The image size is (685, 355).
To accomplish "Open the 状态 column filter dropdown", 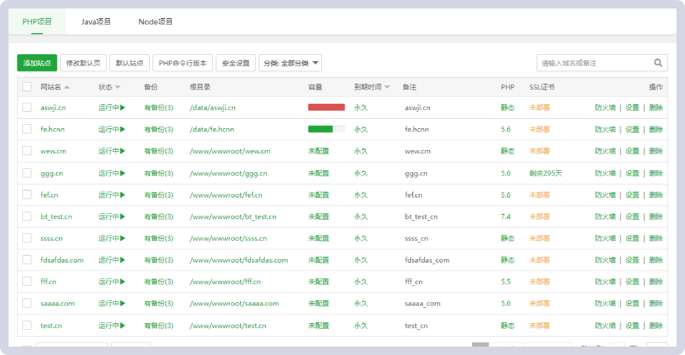I will tap(118, 87).
